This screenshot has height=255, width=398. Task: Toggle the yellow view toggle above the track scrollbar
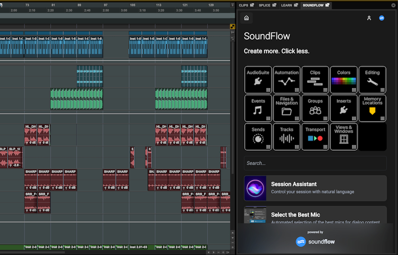pyautogui.click(x=232, y=26)
